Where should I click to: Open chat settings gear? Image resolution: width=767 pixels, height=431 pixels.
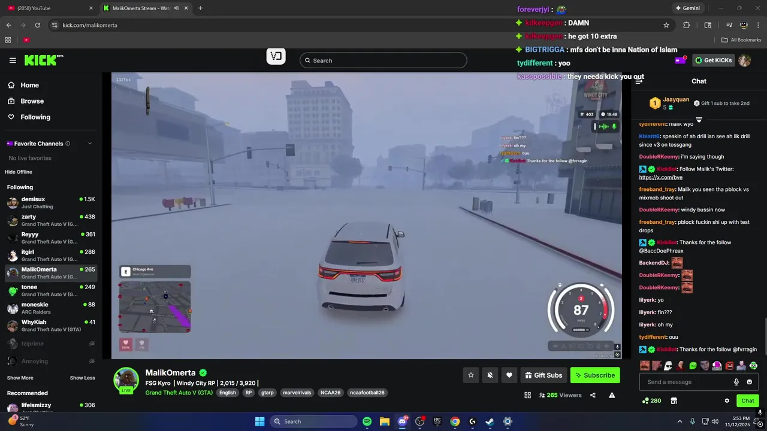pyautogui.click(x=727, y=400)
